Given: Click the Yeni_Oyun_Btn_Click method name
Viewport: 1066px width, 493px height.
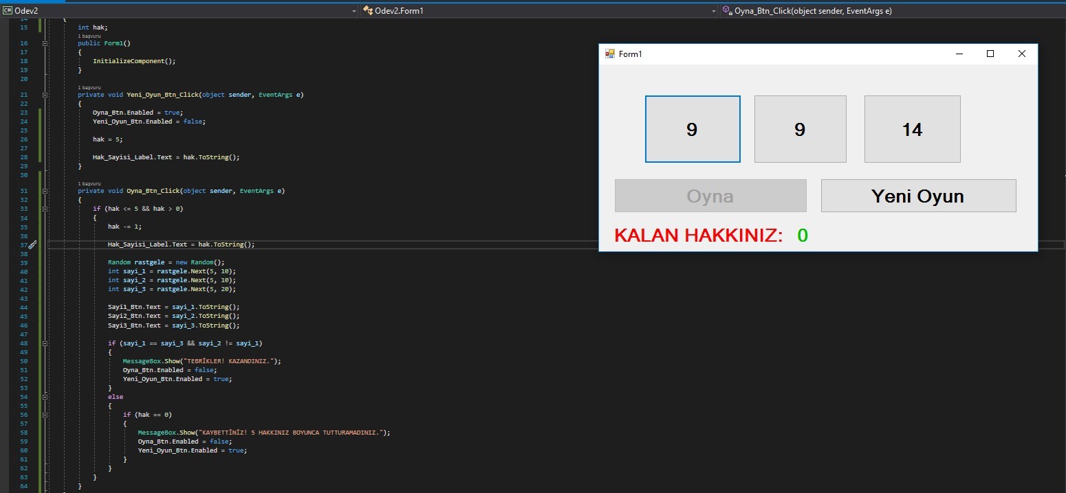Looking at the screenshot, I should tap(163, 95).
